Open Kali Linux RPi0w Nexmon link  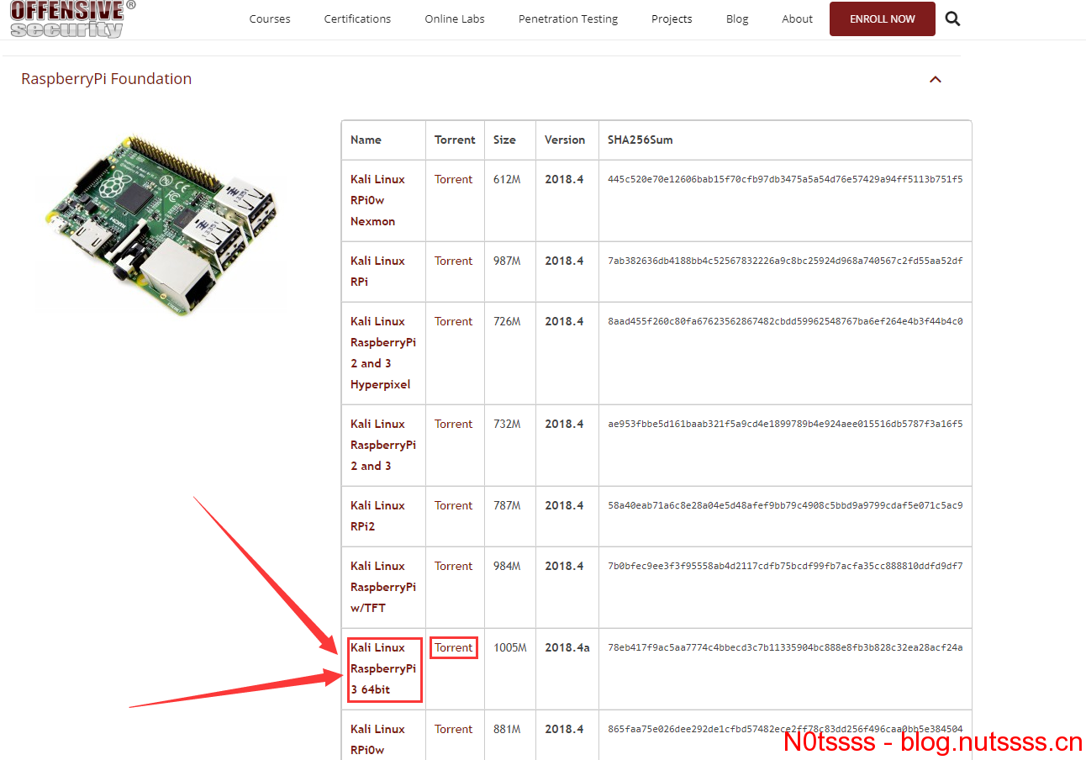pyautogui.click(x=377, y=200)
